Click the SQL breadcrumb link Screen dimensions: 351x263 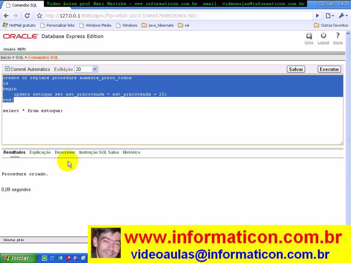pos(19,57)
